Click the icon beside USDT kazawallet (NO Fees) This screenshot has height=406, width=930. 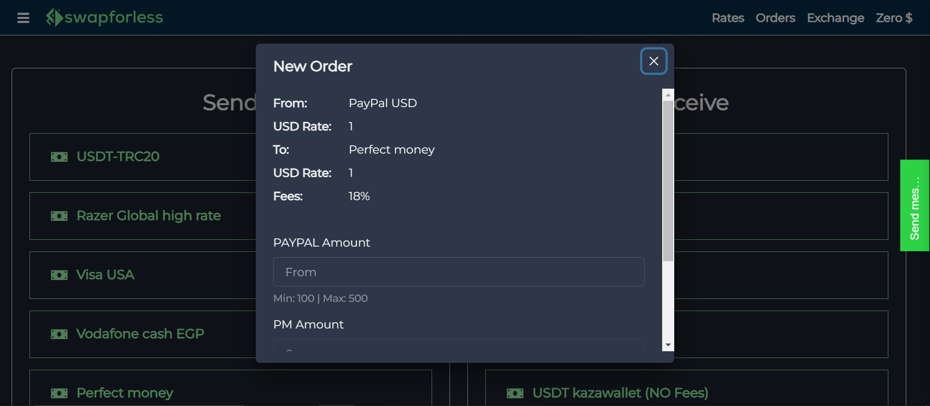516,393
